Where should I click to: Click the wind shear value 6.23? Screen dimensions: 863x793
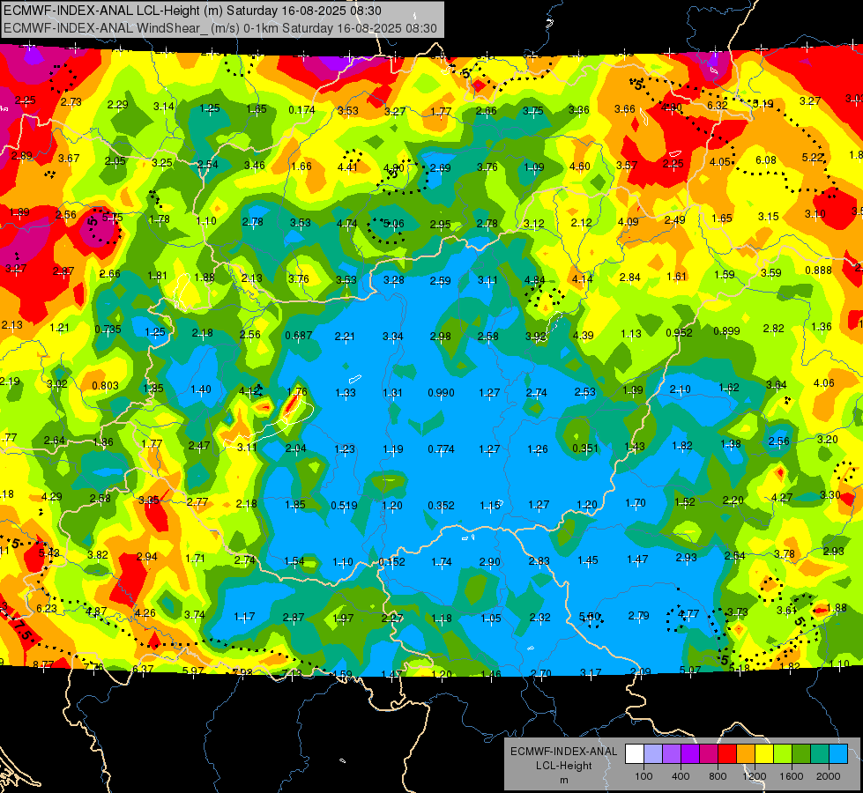point(46,608)
